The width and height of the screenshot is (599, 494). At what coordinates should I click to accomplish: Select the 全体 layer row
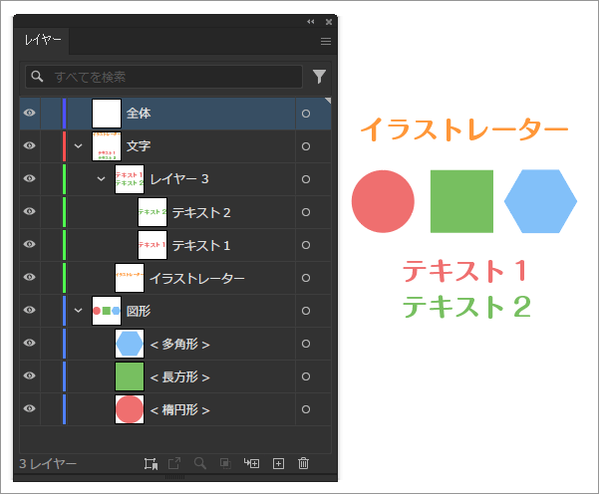(x=175, y=114)
